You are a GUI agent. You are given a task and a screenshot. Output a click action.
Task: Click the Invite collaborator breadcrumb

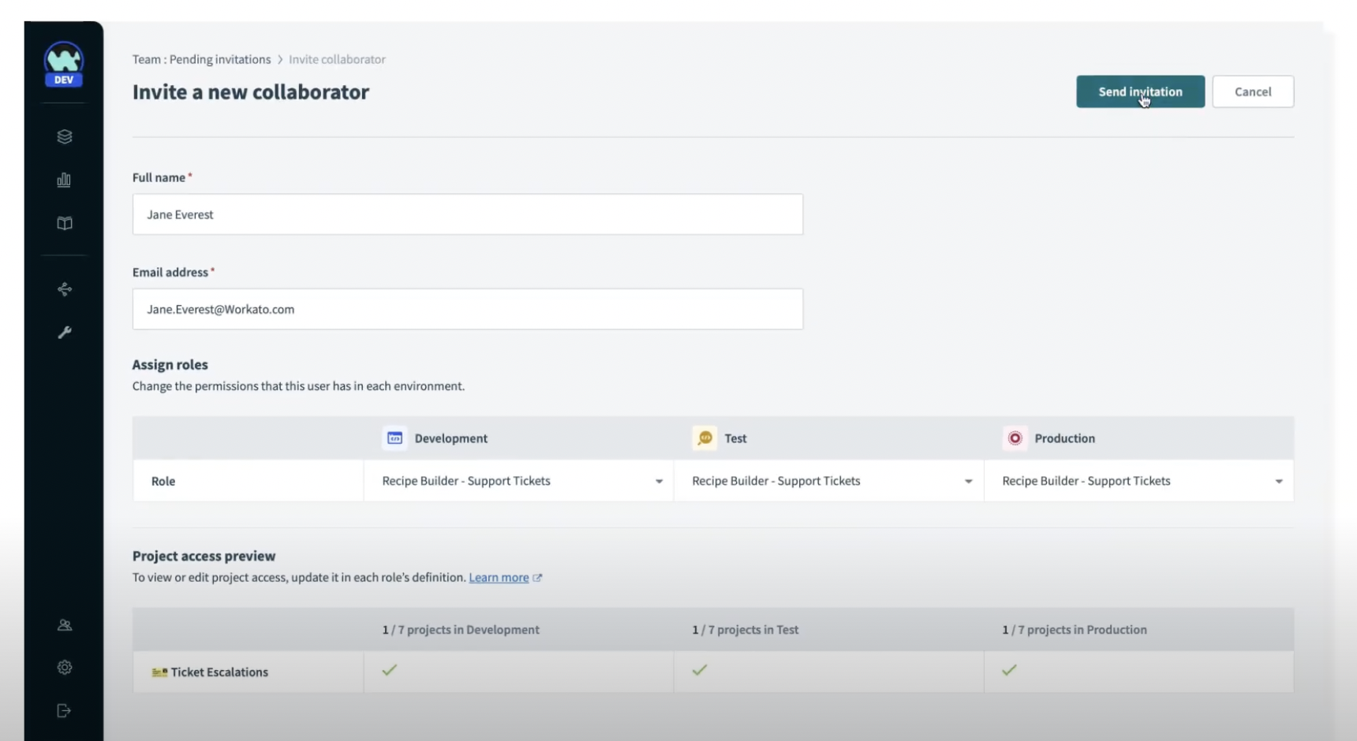[337, 59]
